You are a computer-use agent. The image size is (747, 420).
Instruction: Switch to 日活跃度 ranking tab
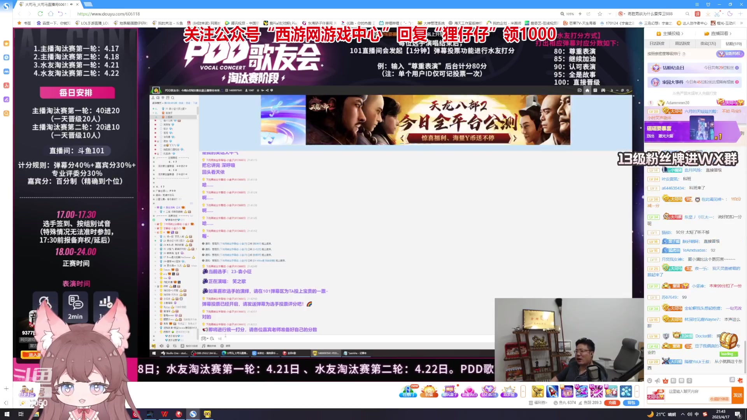(x=657, y=44)
